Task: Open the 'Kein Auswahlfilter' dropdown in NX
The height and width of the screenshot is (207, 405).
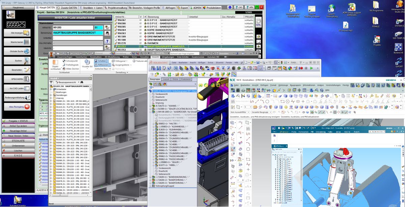Action: [x=240, y=112]
